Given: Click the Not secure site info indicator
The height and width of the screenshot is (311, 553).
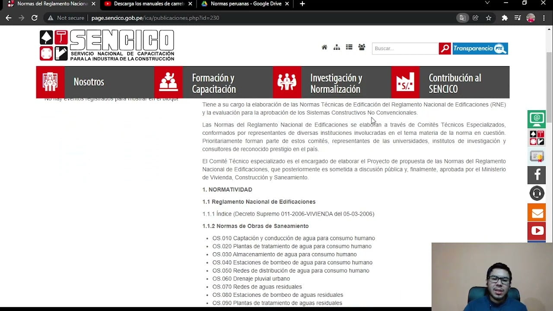Looking at the screenshot, I should pyautogui.click(x=66, y=18).
